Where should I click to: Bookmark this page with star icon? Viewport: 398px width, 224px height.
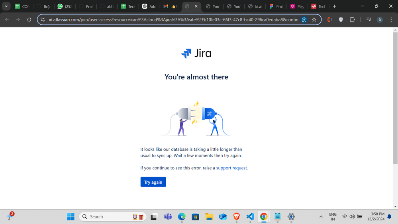314,20
